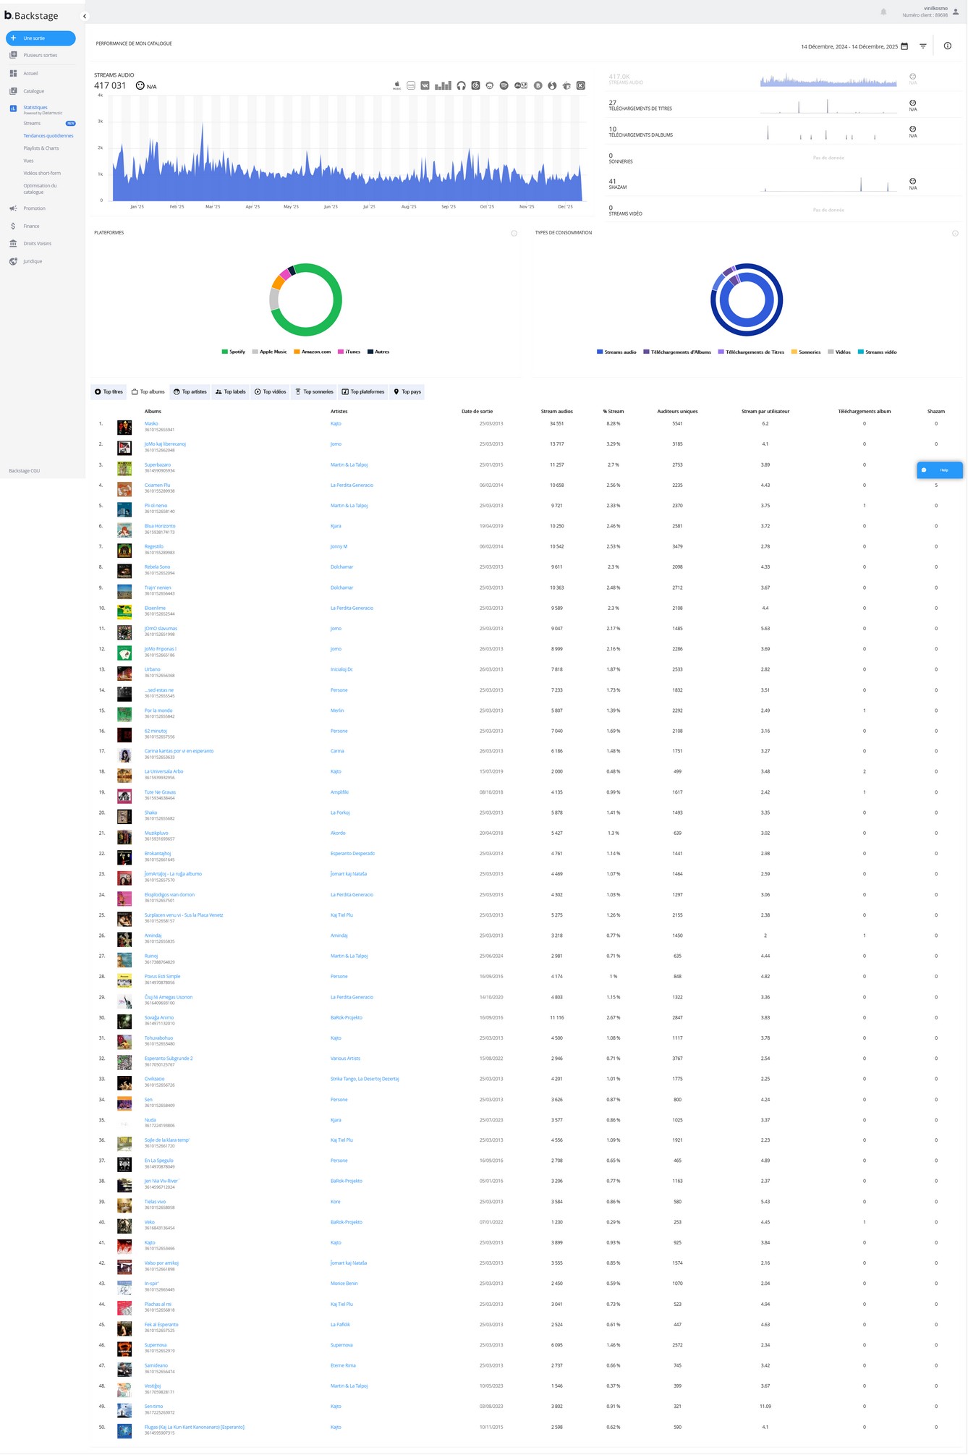This screenshot has width=968, height=1455.
Task: Toggle Streams audio legend in consumption chart
Action: [x=616, y=352]
